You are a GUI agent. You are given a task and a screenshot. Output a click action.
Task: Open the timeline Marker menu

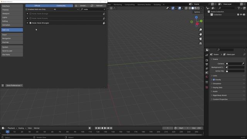[37, 128]
